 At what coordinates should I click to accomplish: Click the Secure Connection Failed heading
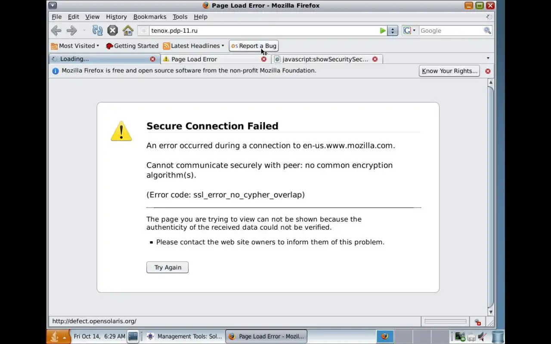[x=212, y=126]
